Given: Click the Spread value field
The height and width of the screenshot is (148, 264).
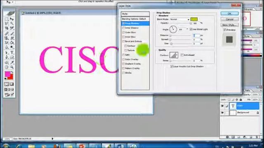Looking at the screenshot, I should (196, 39).
